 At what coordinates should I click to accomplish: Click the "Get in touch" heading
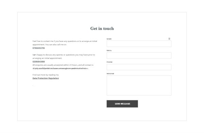(102, 29)
